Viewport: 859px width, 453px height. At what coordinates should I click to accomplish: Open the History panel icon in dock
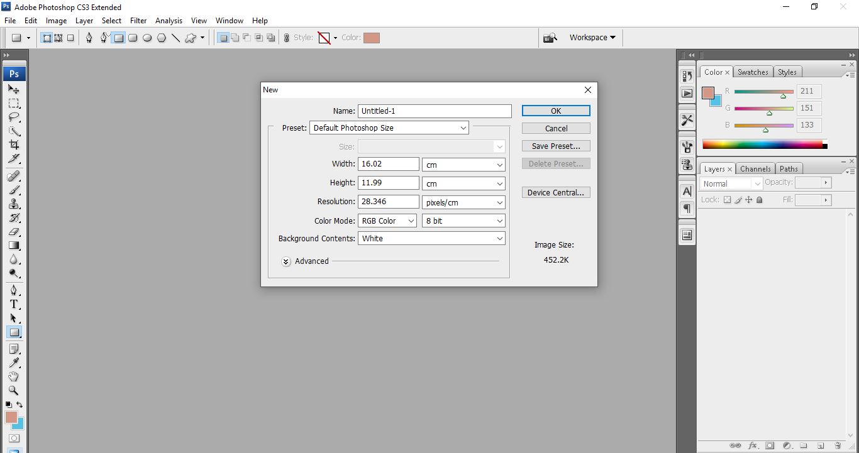pyautogui.click(x=687, y=75)
